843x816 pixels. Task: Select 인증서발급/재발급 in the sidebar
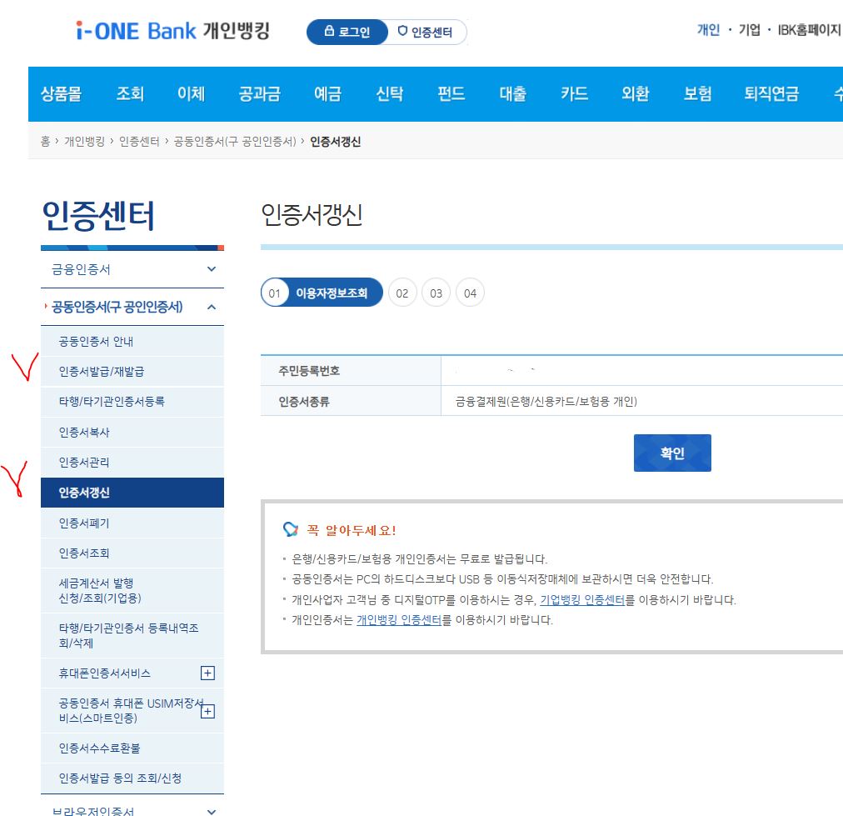100,372
